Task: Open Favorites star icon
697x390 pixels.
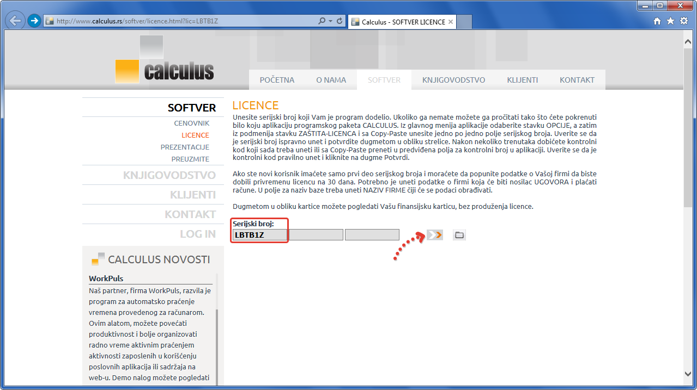Action: pyautogui.click(x=670, y=21)
